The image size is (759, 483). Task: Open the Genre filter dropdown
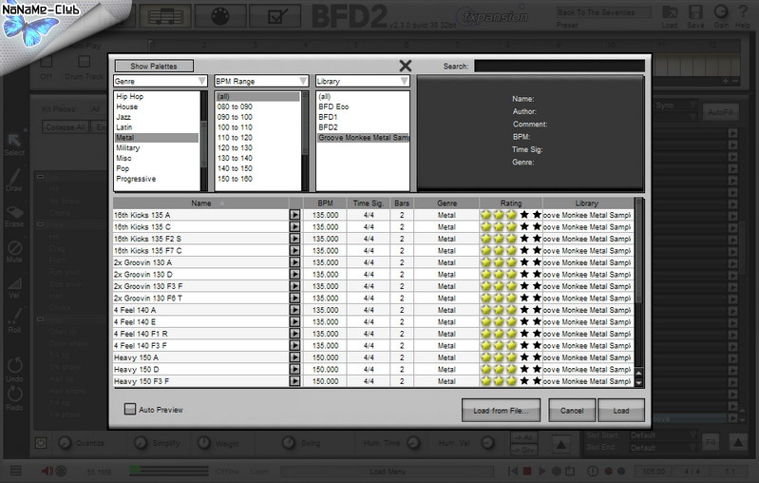[161, 82]
